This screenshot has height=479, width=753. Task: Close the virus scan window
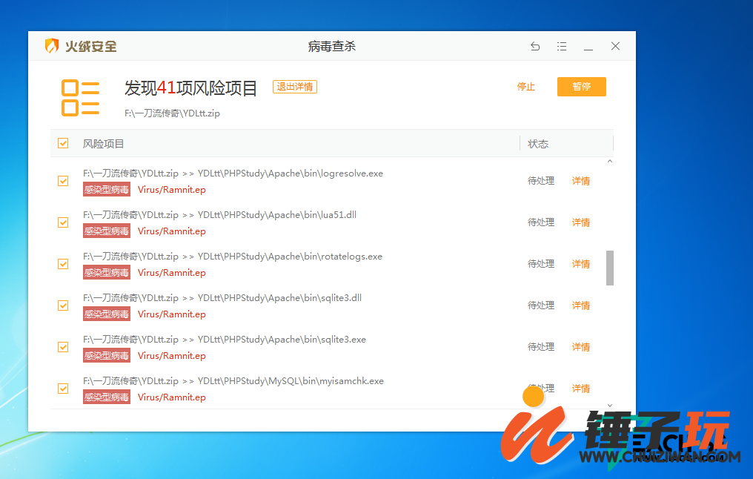(x=615, y=46)
